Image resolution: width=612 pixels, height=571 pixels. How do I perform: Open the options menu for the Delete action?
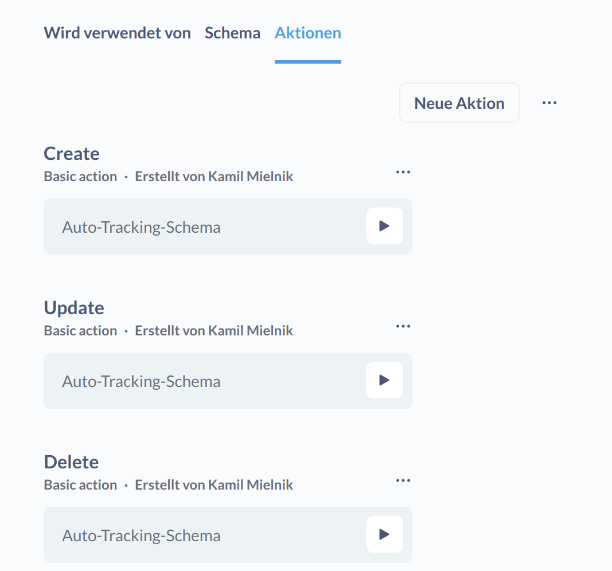coord(403,480)
